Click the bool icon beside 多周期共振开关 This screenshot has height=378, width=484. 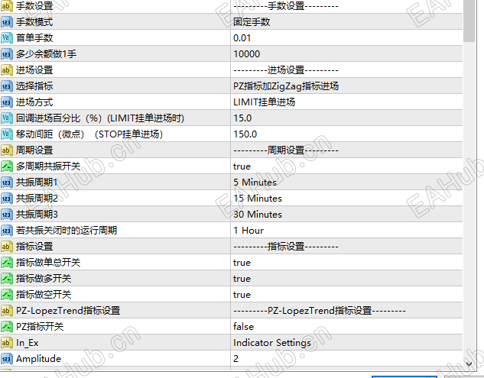click(x=6, y=166)
